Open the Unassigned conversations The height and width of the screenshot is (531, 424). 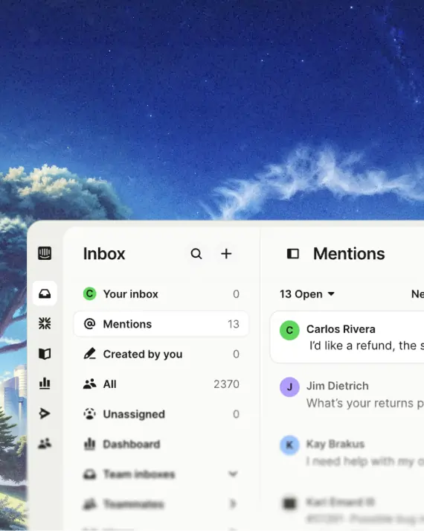click(161, 414)
